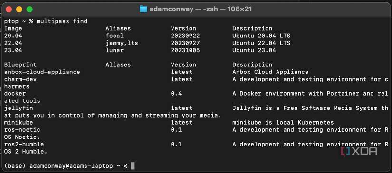Click description 'Anbox Cloud Appliance'

[270, 72]
